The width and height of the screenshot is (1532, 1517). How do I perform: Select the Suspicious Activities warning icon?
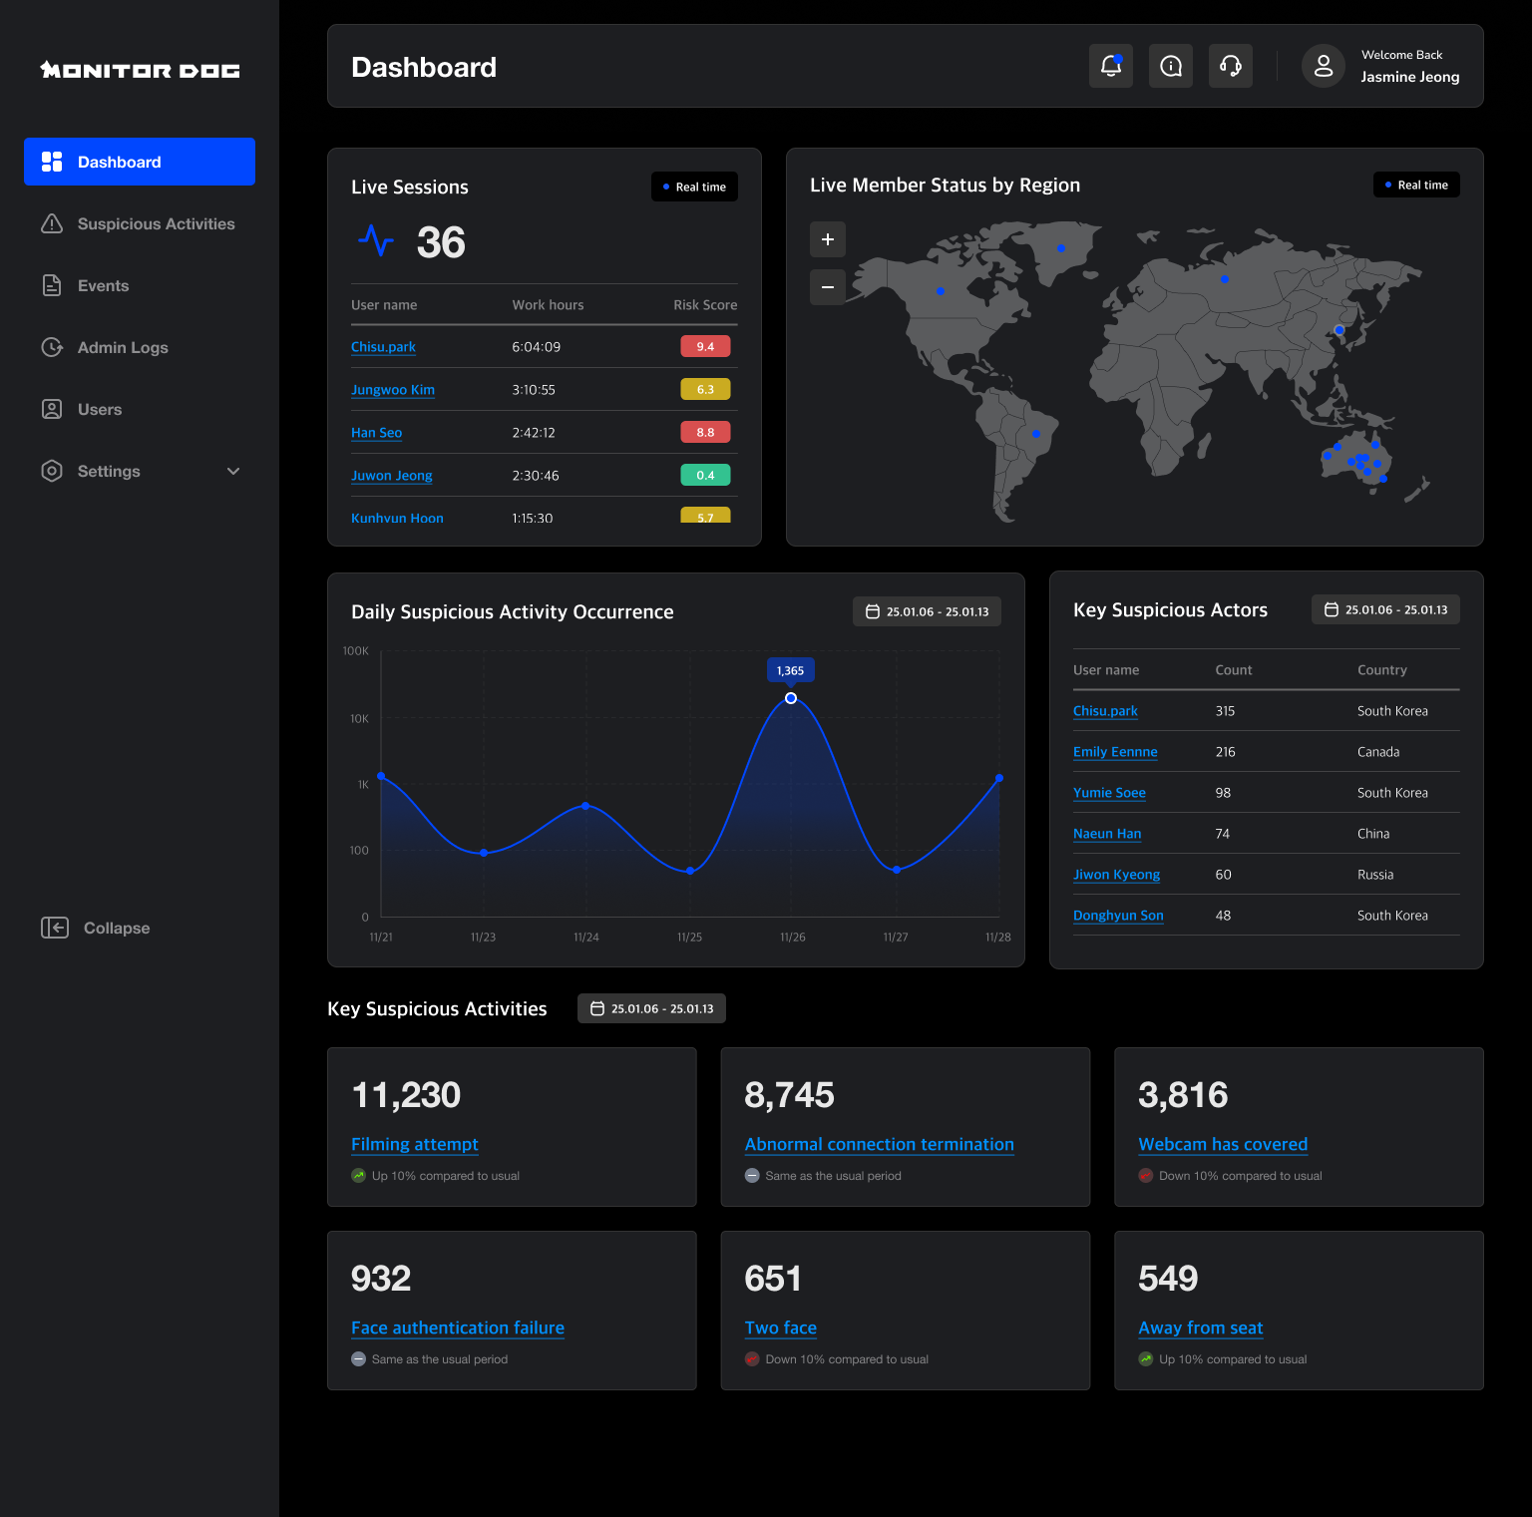(52, 223)
